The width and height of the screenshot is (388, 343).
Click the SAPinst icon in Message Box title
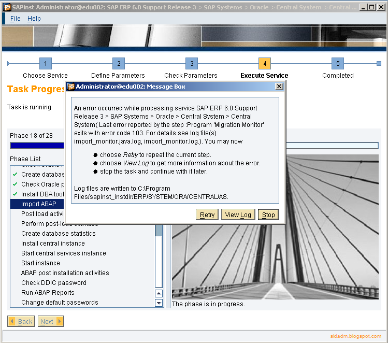coord(71,87)
